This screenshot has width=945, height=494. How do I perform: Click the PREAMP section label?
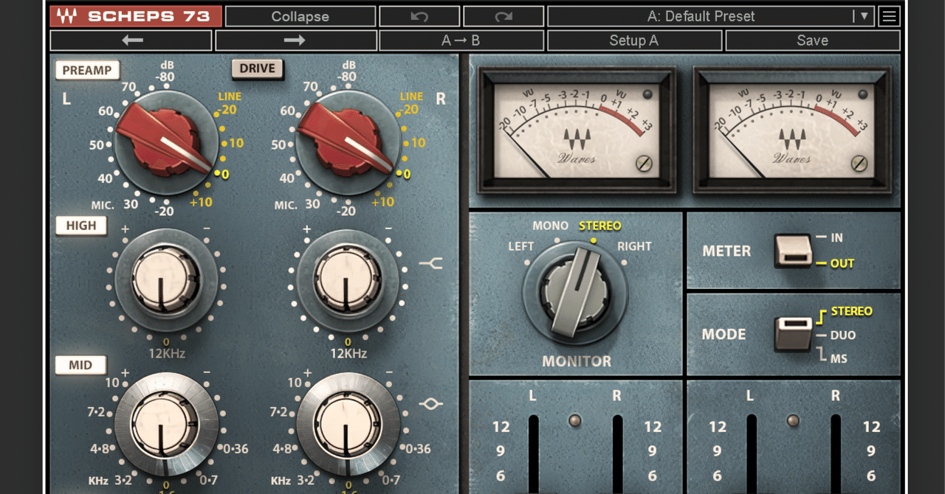[x=88, y=69]
